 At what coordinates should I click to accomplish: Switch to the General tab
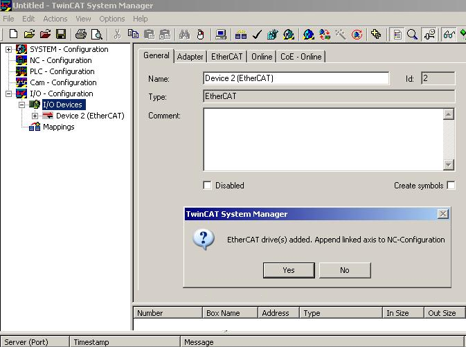coord(156,55)
